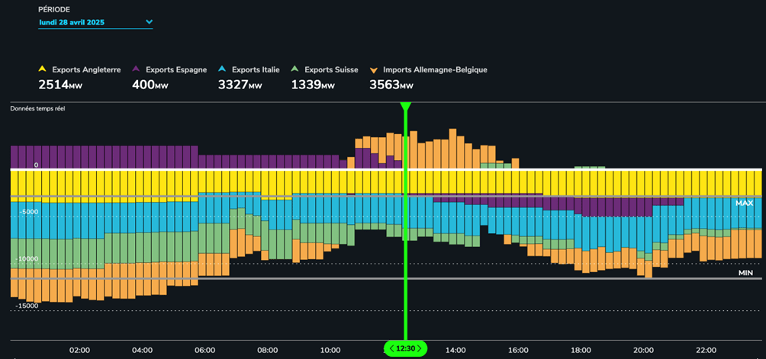Click the green triangle atop the time cursor
The height and width of the screenshot is (359, 766).
click(x=405, y=107)
